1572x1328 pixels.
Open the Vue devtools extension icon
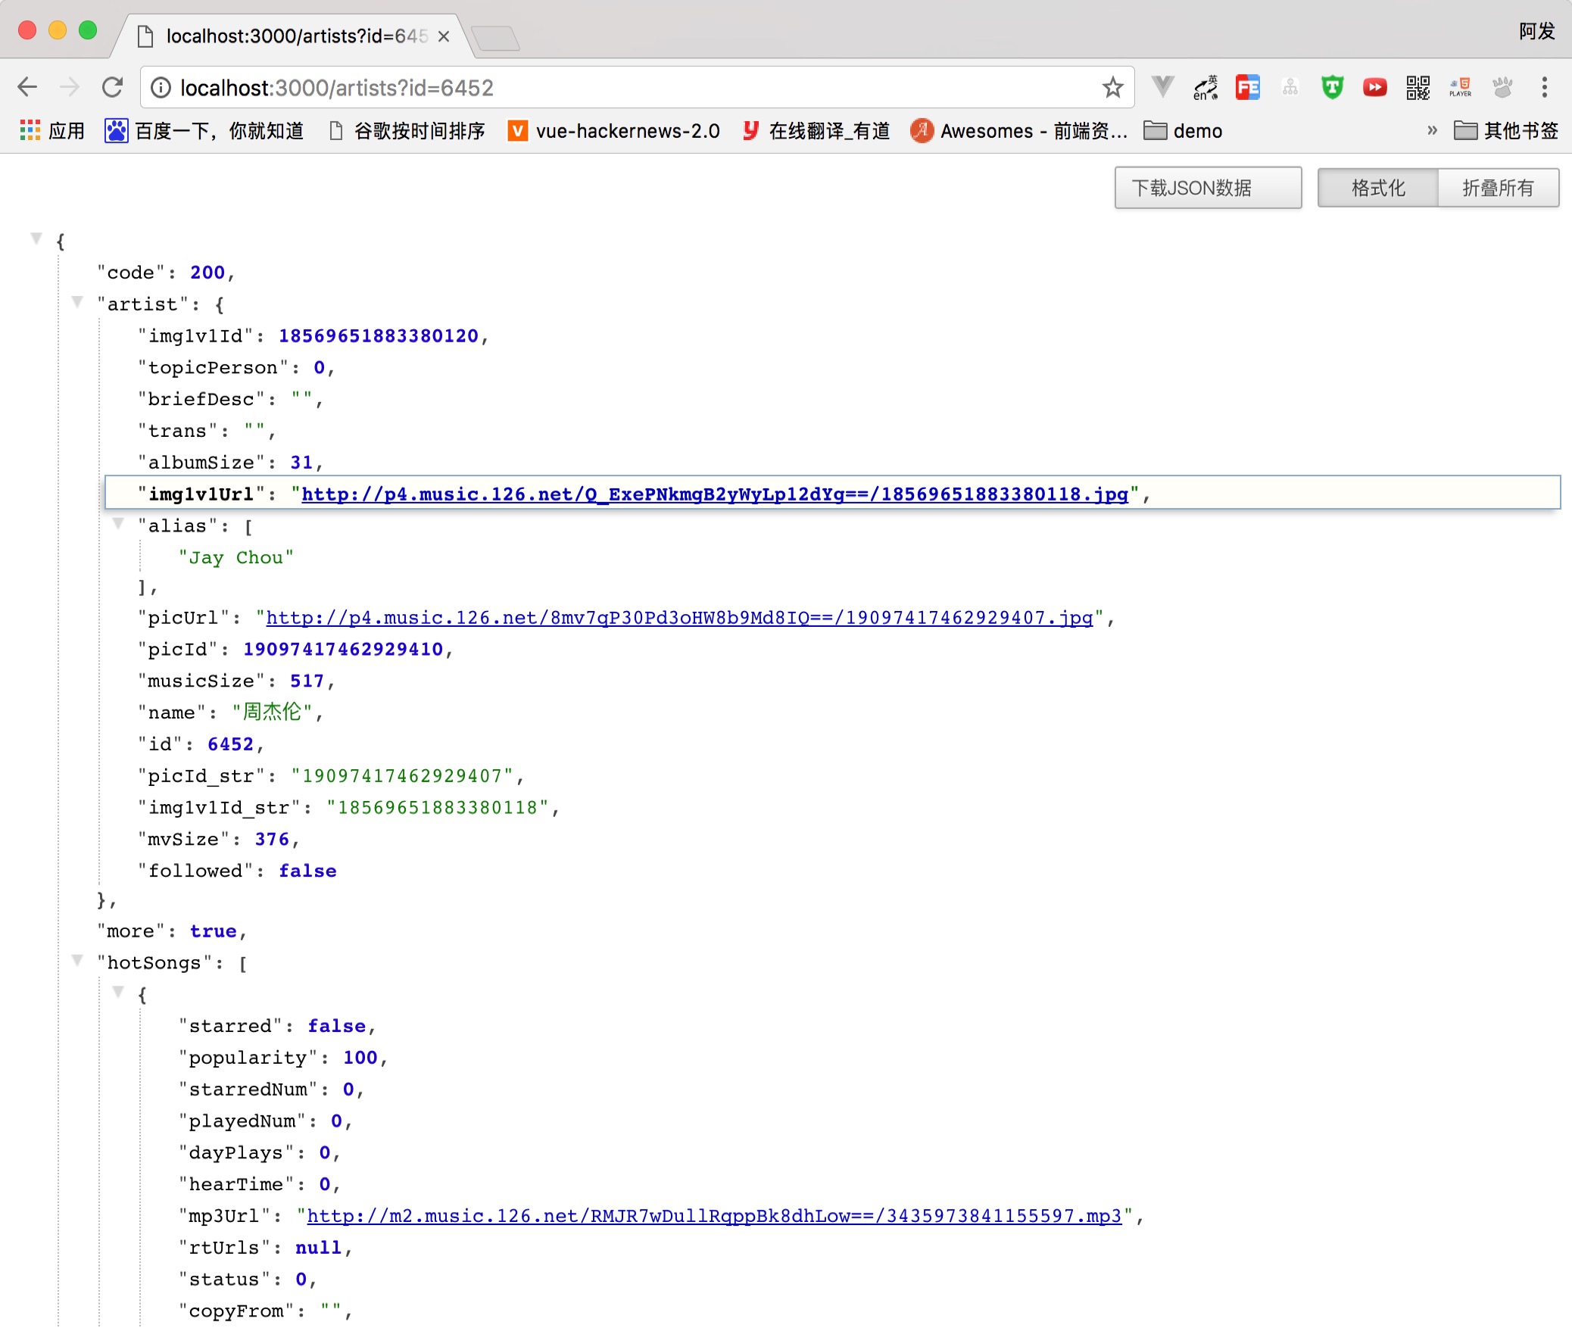[1162, 88]
